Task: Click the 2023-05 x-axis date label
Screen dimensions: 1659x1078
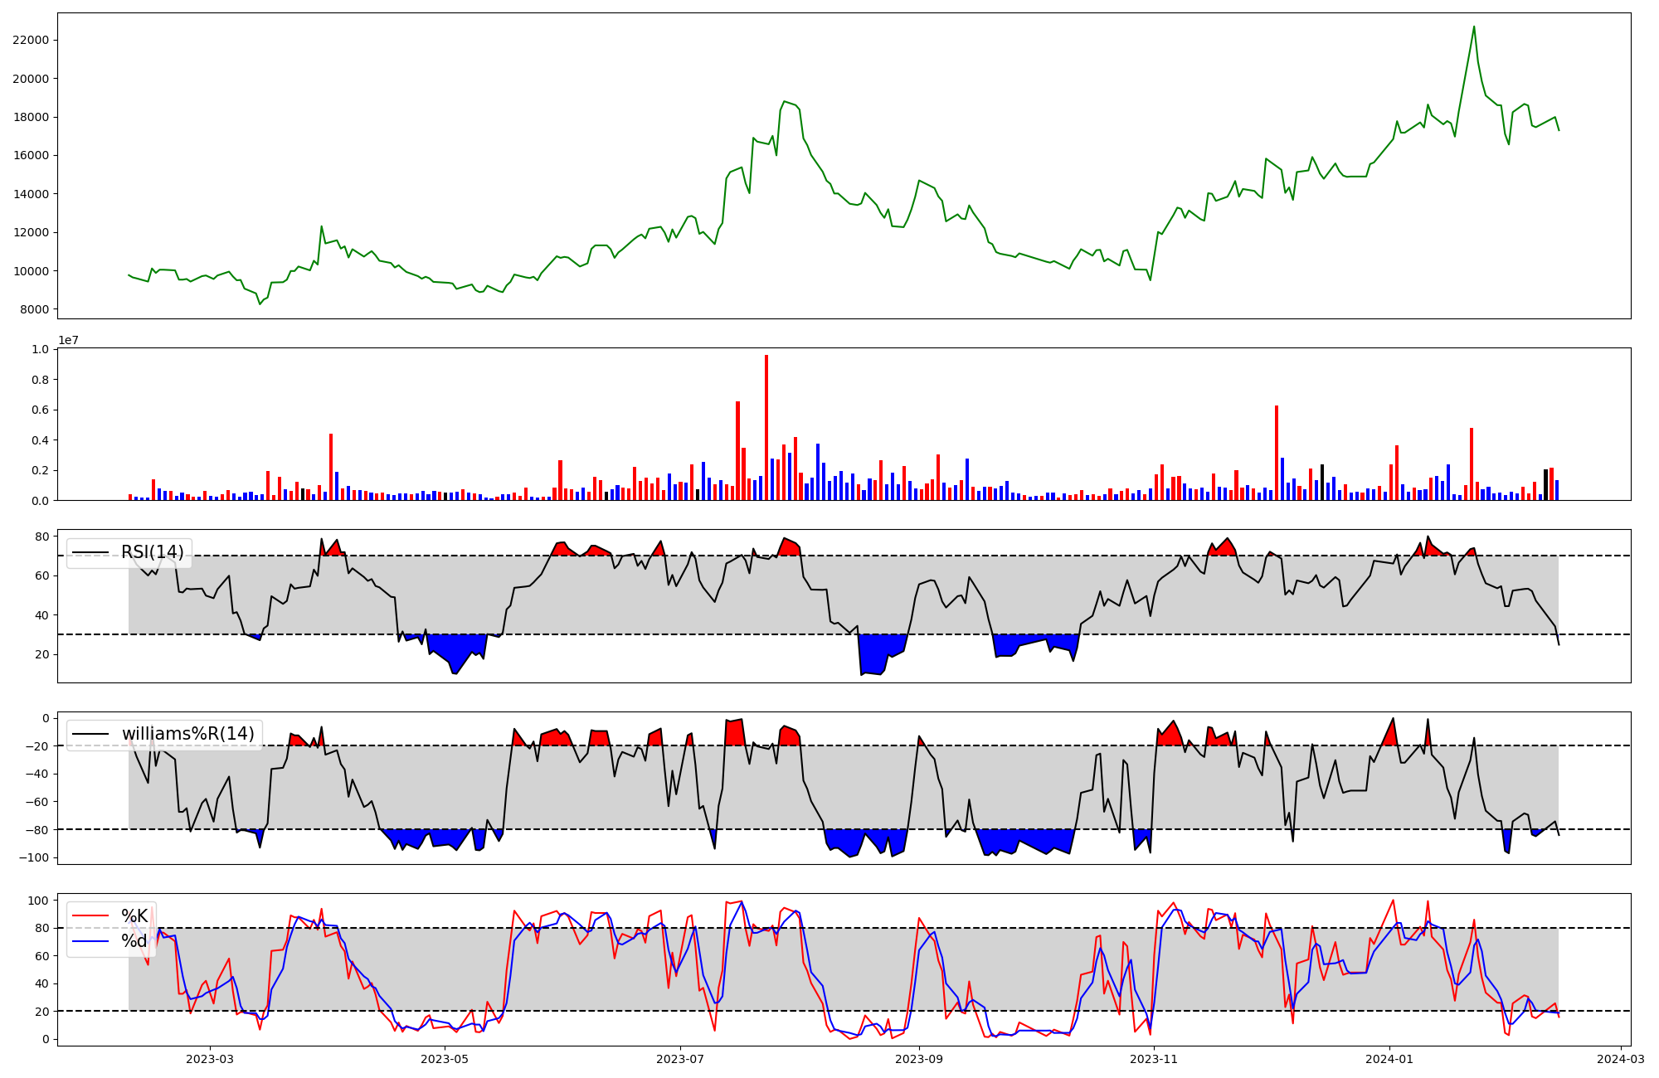Action: pos(445,1059)
